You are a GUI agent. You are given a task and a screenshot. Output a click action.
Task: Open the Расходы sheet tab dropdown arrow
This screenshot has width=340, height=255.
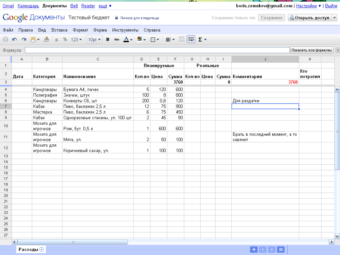pos(42,249)
